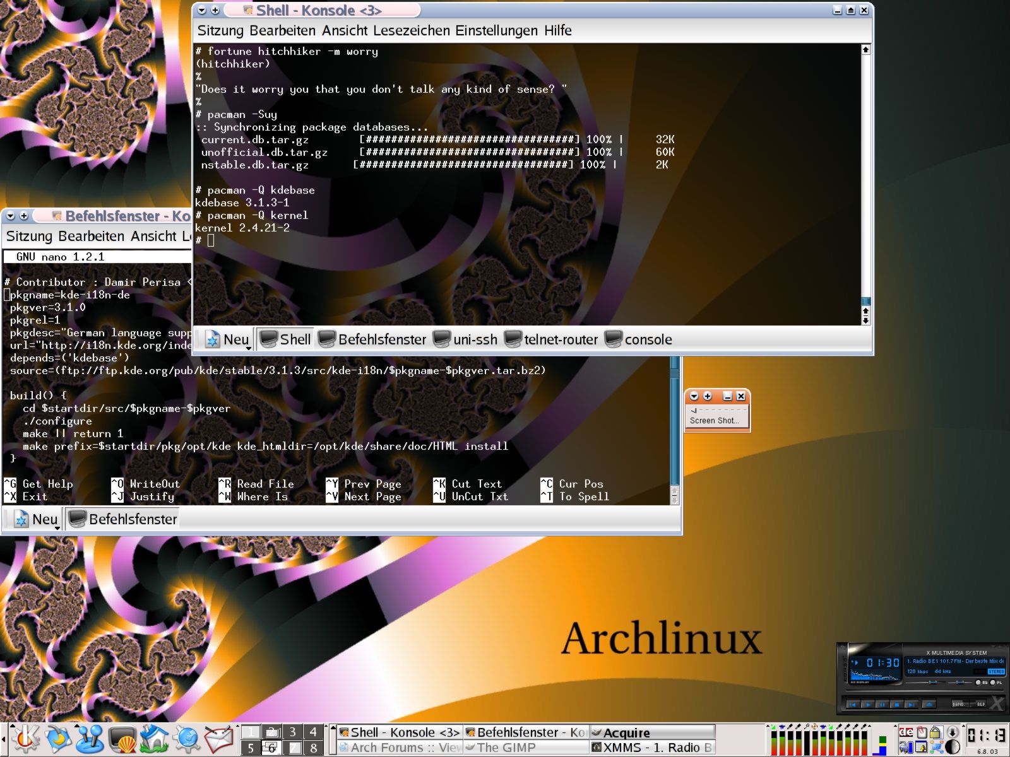Open Sitzung menu in Shell Konsole

pos(220,30)
